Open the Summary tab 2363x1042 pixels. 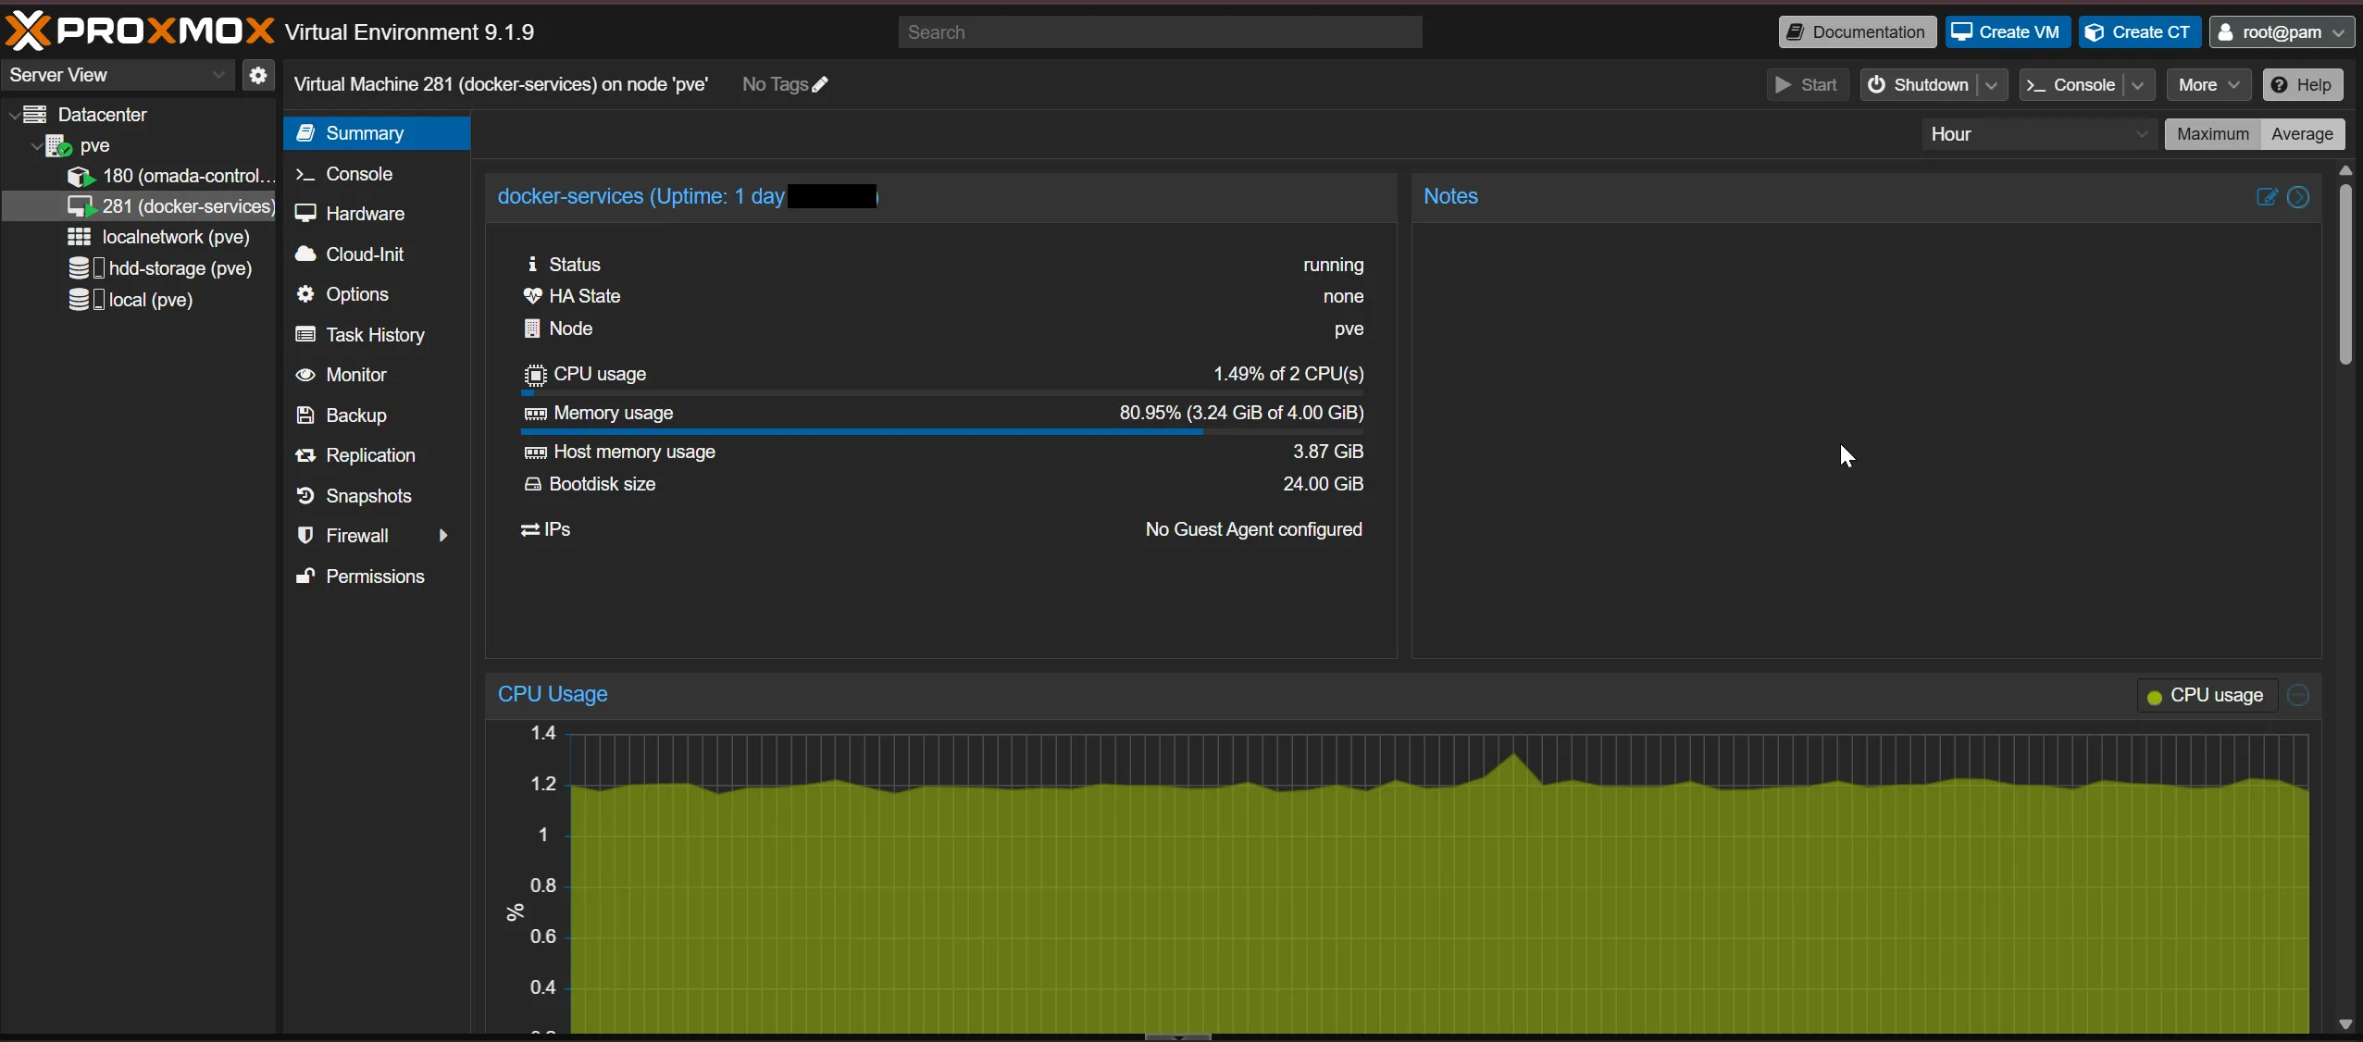(377, 133)
